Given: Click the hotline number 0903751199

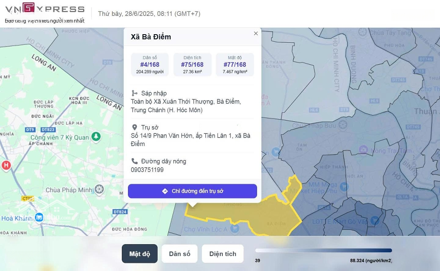Looking at the screenshot, I should pyautogui.click(x=147, y=170).
